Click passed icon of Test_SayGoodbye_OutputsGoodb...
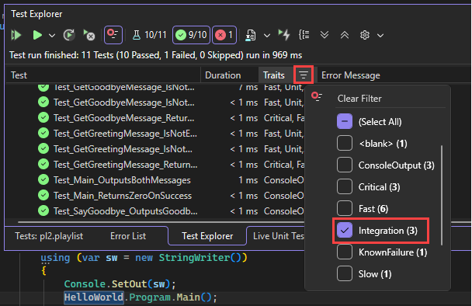Screen dimensions: 472x306 43,210
